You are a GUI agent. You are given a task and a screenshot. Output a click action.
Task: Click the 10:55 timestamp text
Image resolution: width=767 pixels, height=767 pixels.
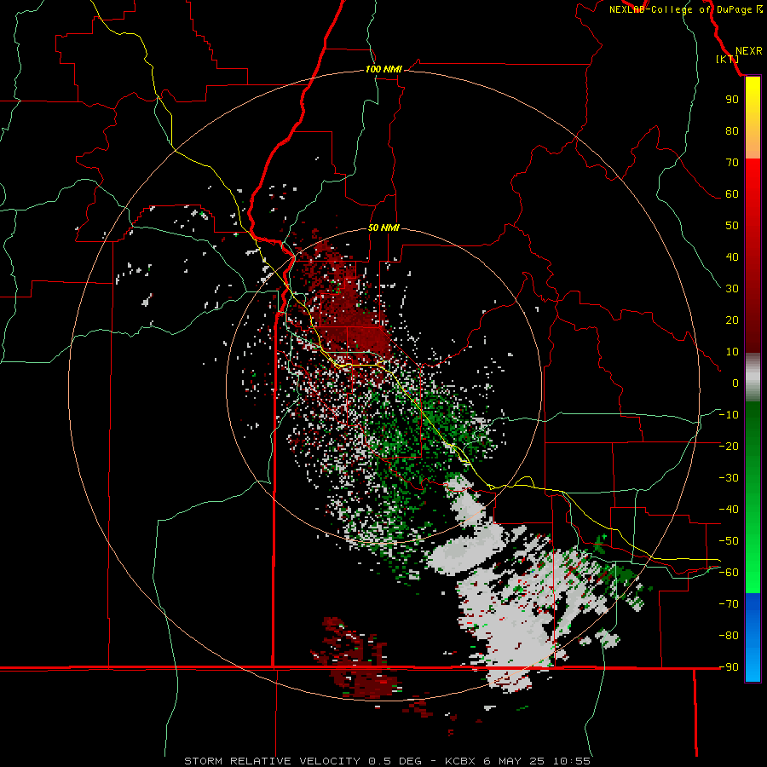pyautogui.click(x=571, y=761)
